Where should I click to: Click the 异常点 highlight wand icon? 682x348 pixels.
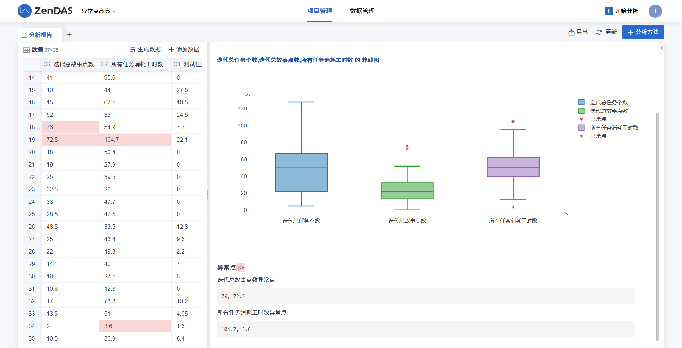[x=241, y=268]
